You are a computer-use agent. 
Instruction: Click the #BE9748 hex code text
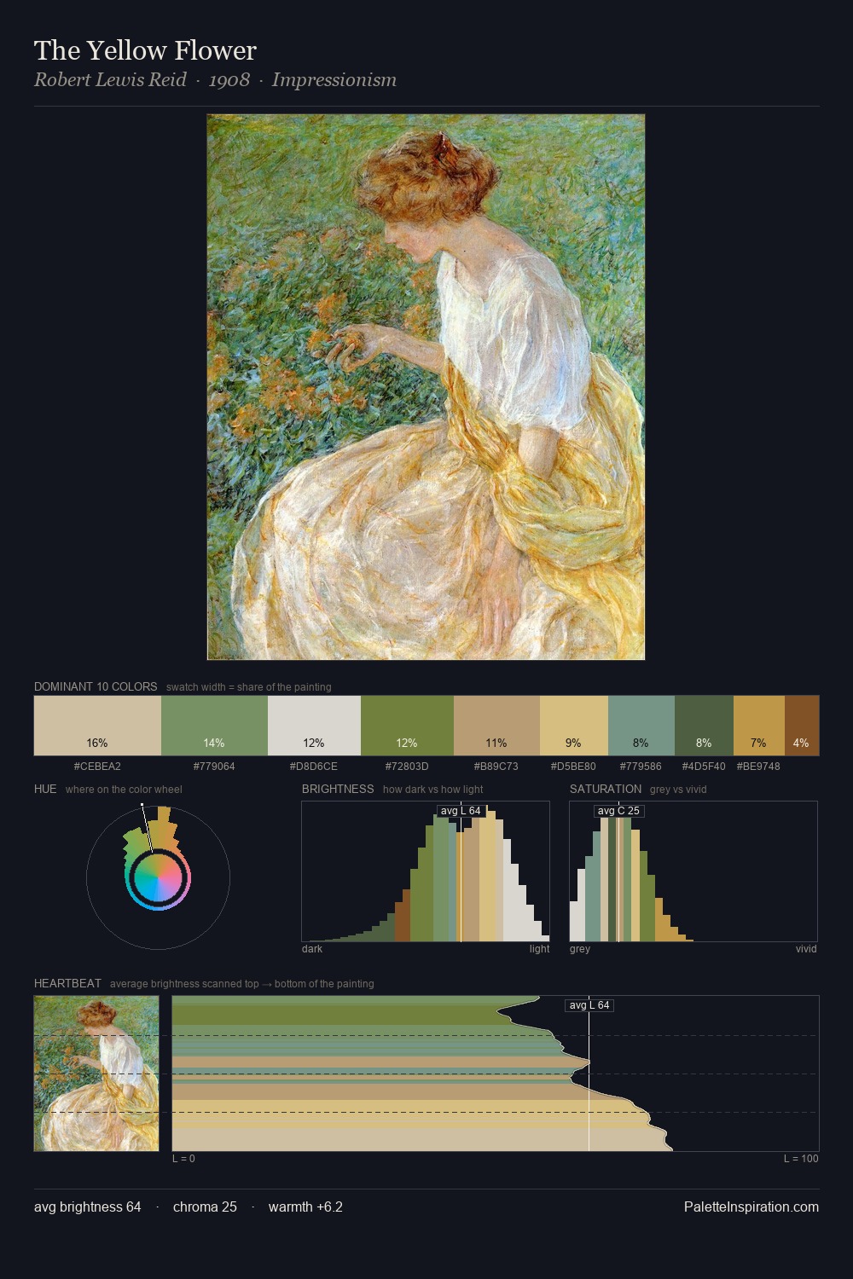758,767
